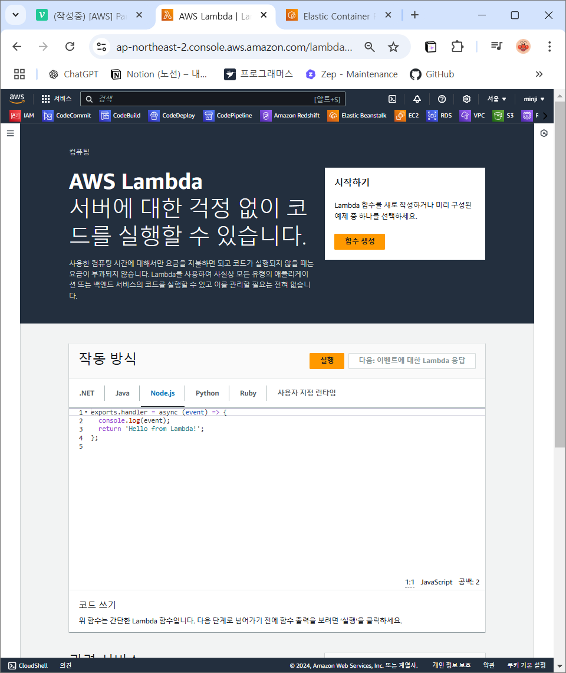Select the Ruby runtime tab
566x673 pixels.
pyautogui.click(x=248, y=393)
